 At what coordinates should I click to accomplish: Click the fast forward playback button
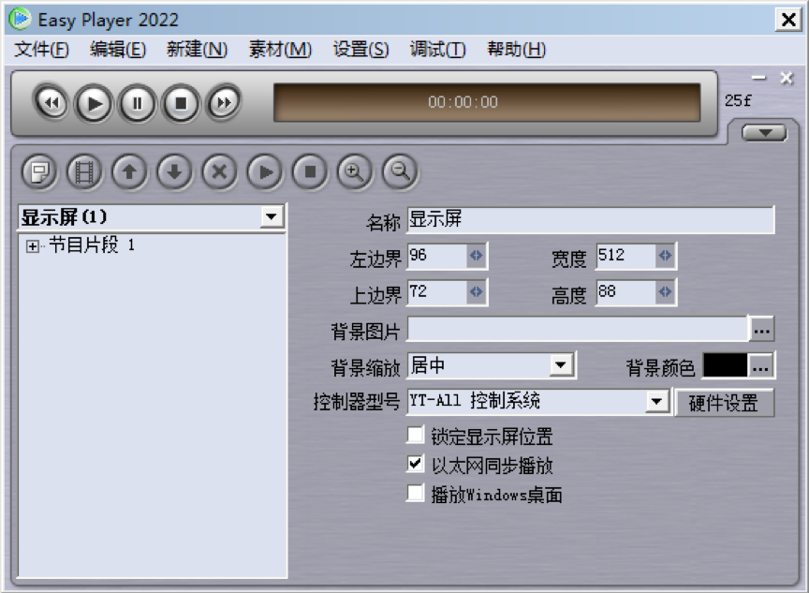coord(224,103)
